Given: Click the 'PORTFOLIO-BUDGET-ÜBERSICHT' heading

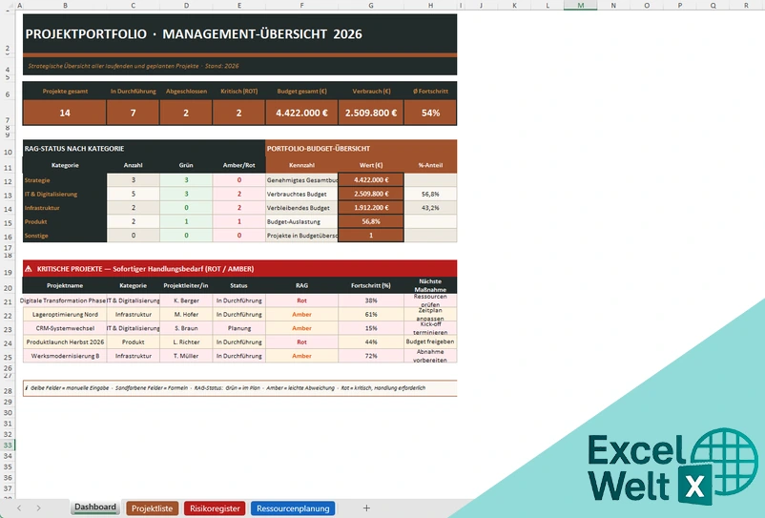Looking at the screenshot, I should (x=318, y=148).
